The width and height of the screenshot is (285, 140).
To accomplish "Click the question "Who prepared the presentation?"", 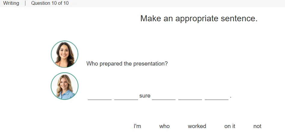I will [x=127, y=64].
